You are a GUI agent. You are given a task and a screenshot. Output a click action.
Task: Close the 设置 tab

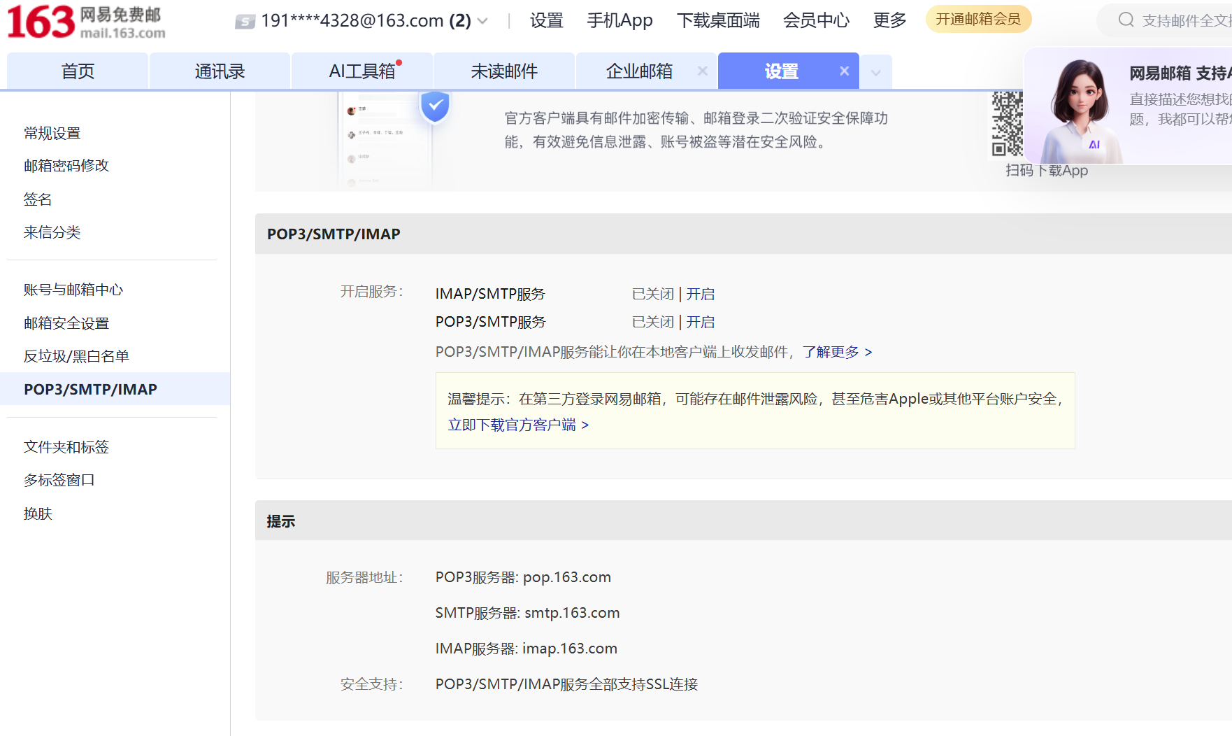(845, 71)
